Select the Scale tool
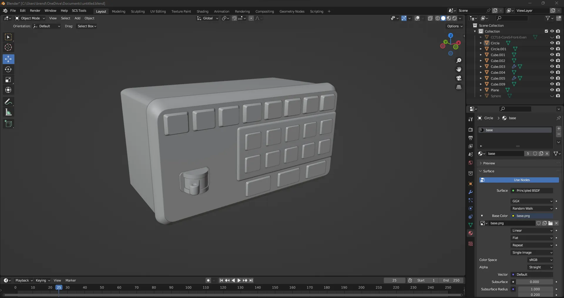Image resolution: width=564 pixels, height=298 pixels. tap(8, 80)
